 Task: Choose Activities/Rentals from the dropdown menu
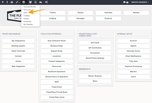(30, 7)
